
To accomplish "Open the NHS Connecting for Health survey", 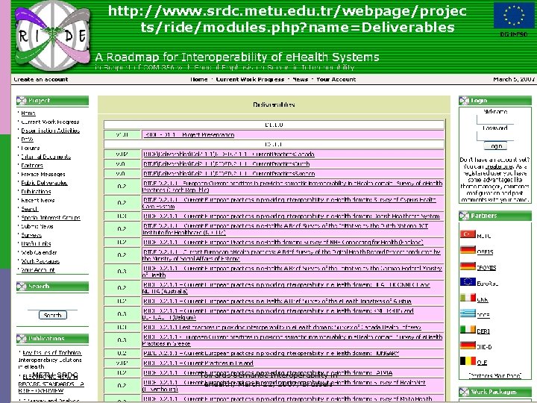I will coord(283,243).
